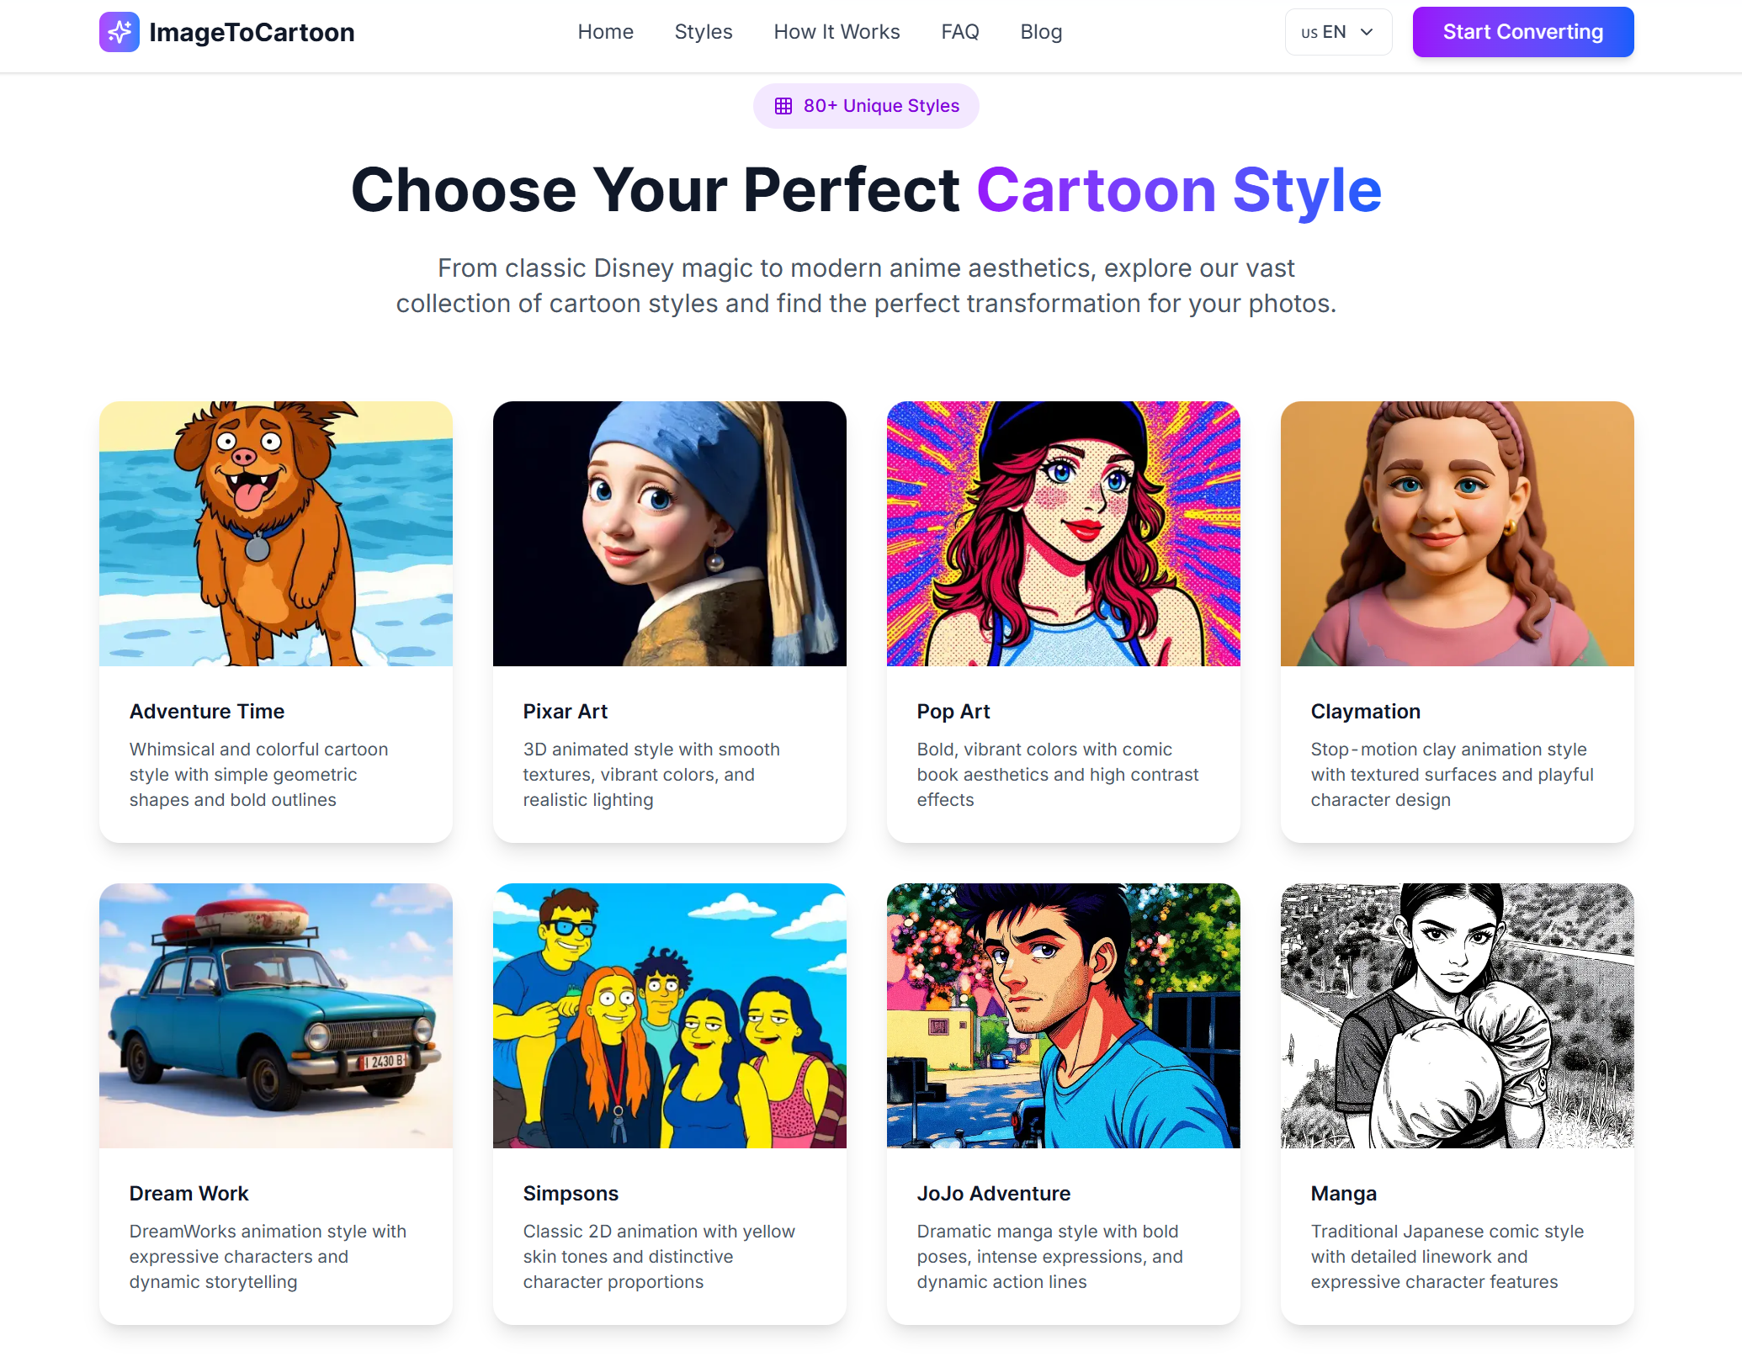Navigate to the FAQ page

point(960,32)
